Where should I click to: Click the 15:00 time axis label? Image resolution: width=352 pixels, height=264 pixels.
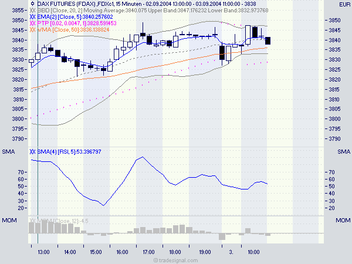(96, 252)
